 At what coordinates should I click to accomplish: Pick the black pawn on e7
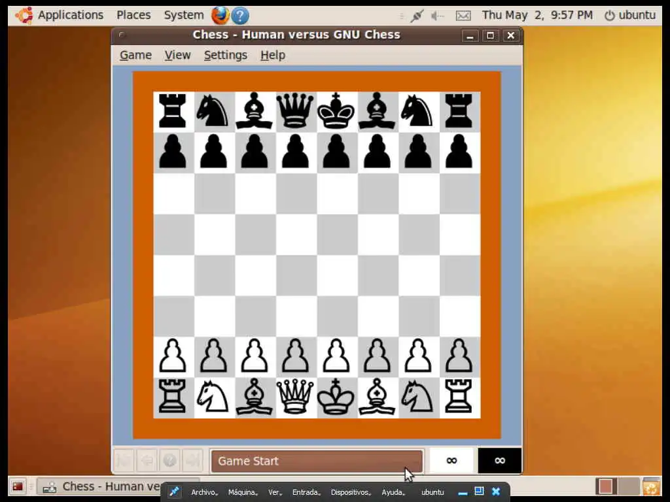click(x=336, y=151)
